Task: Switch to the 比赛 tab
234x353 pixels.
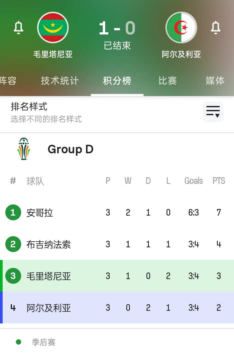Action: 167,81
